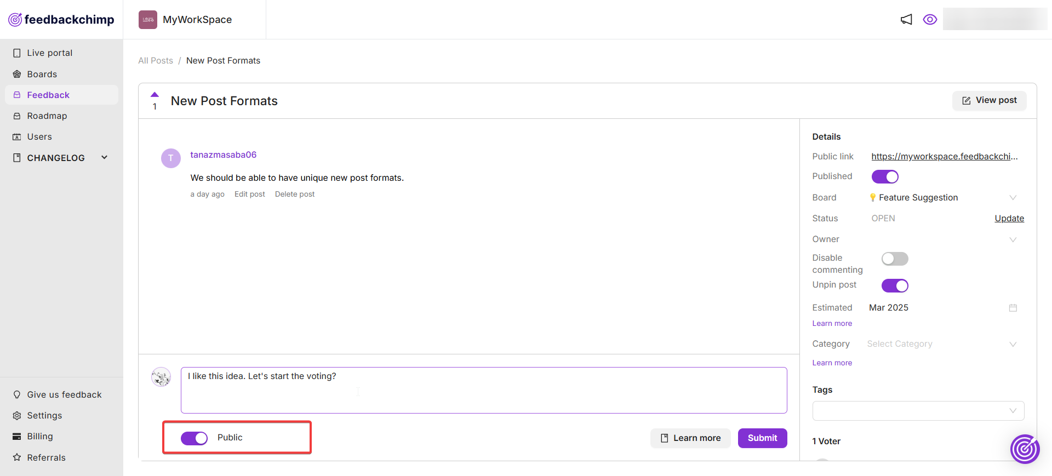Image resolution: width=1052 pixels, height=476 pixels.
Task: Open the Estimated date calendar icon
Action: 1013,308
